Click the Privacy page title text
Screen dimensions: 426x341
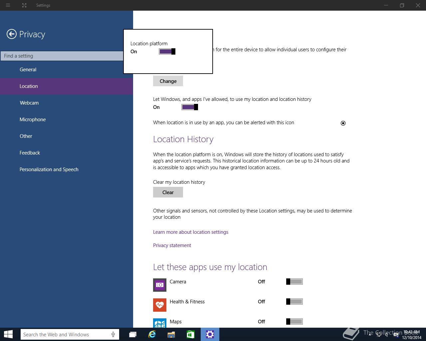coord(32,34)
